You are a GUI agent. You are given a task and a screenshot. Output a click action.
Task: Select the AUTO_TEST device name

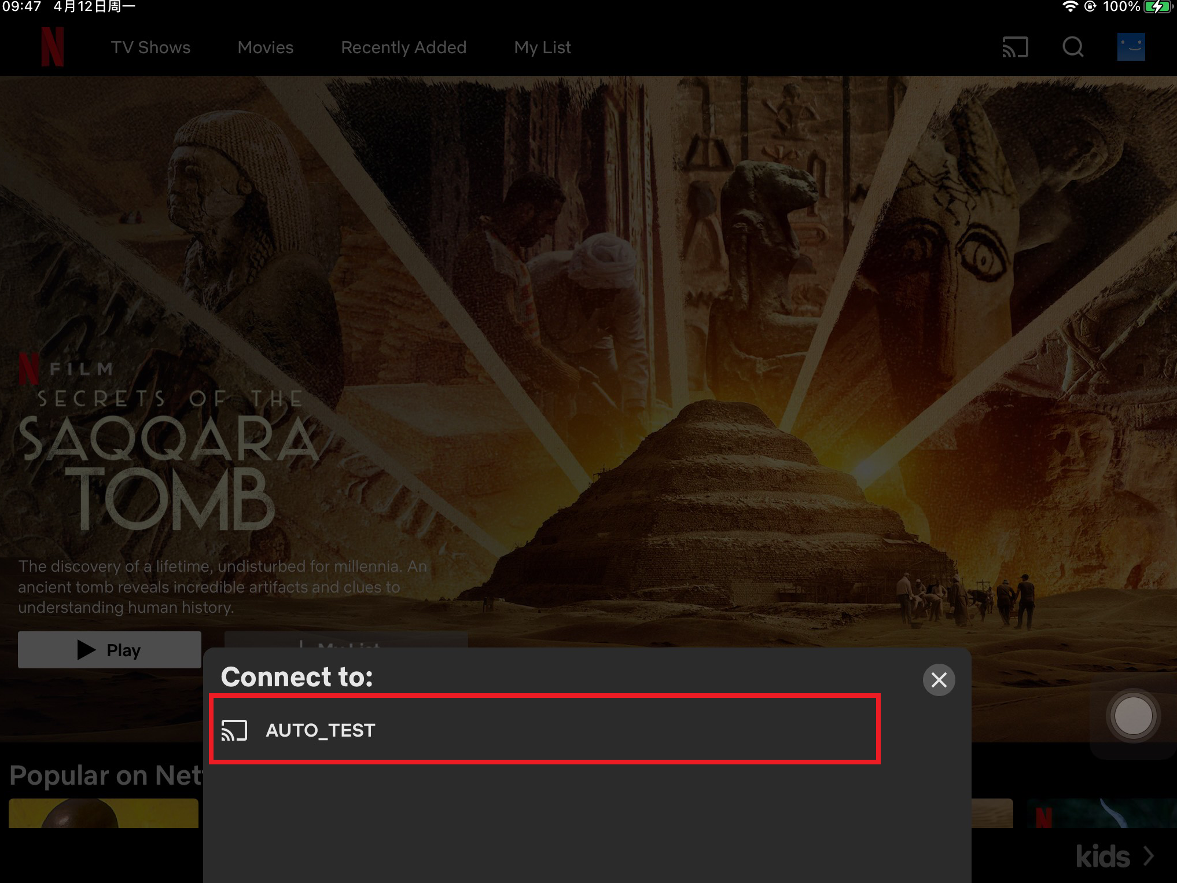(320, 730)
